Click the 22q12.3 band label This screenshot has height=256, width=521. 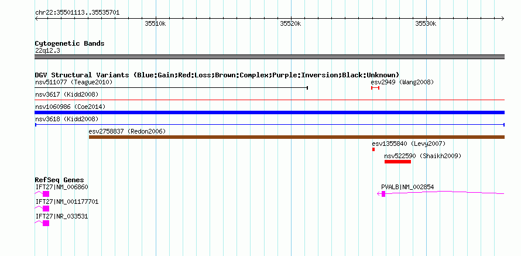[47, 51]
